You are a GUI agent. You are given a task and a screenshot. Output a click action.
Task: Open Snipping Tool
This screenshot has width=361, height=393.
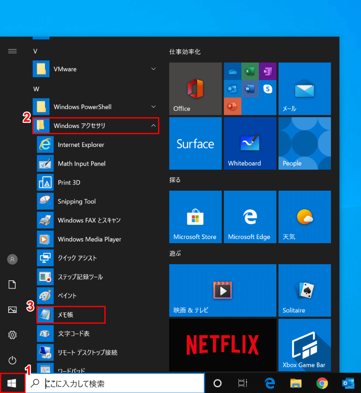(x=98, y=201)
